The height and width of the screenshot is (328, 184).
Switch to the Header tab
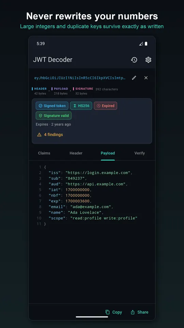(x=76, y=153)
